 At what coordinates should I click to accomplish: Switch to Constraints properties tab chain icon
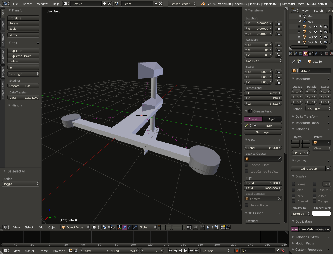coord(311,53)
